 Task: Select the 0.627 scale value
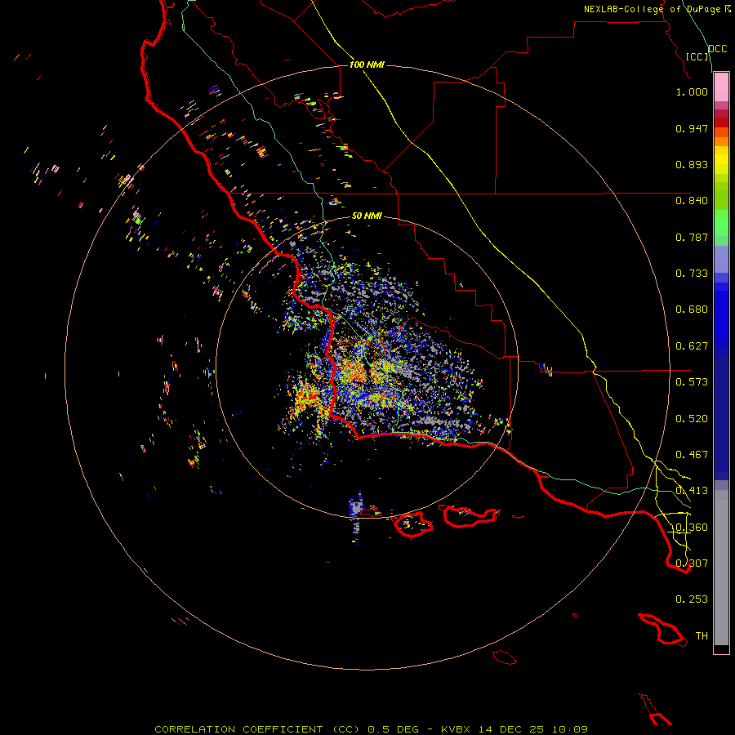point(692,346)
